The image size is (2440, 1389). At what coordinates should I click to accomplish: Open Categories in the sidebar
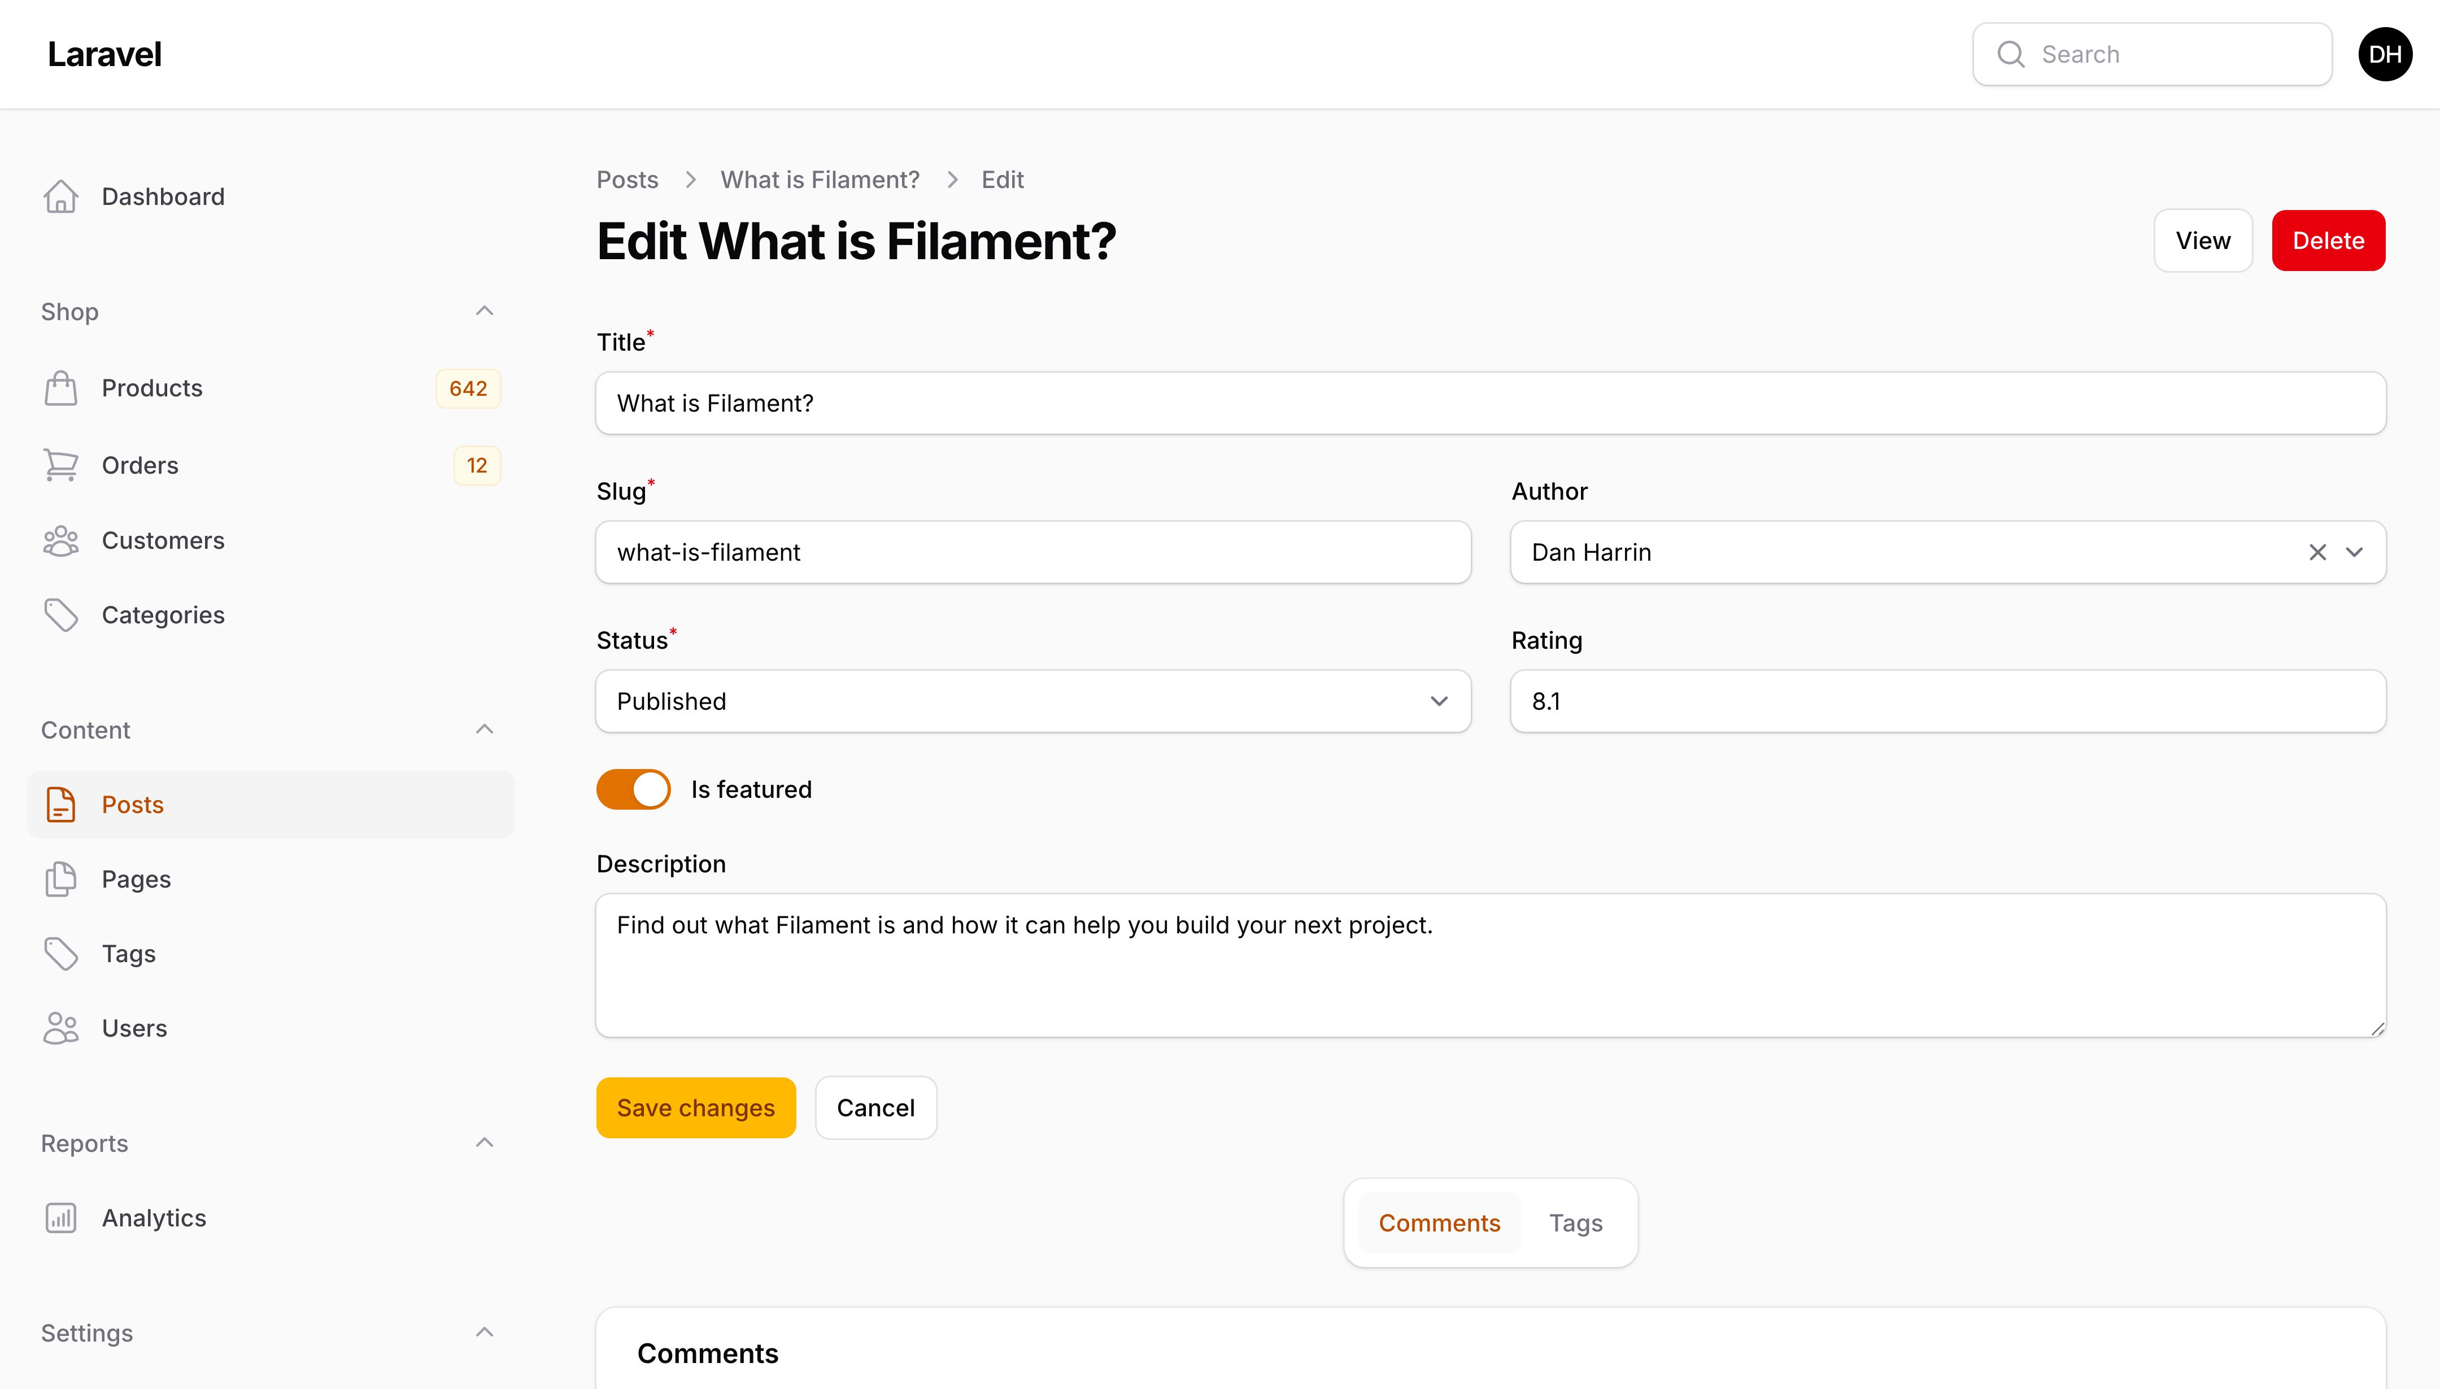(271, 615)
